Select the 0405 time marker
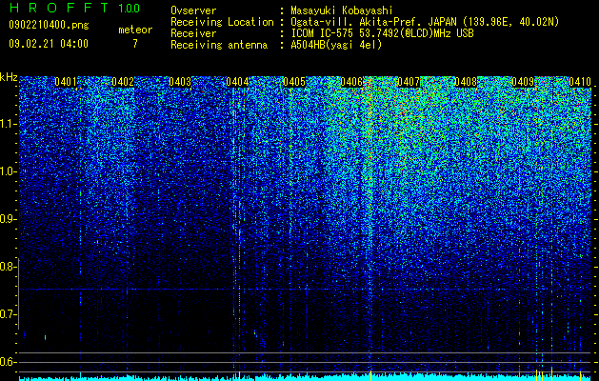 coord(294,82)
